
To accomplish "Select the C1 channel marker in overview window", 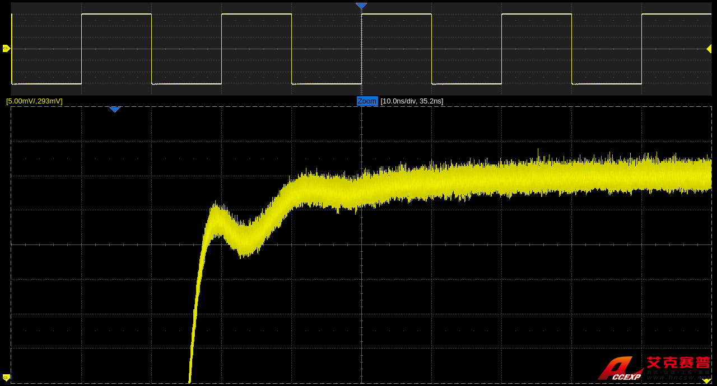I will (6, 49).
